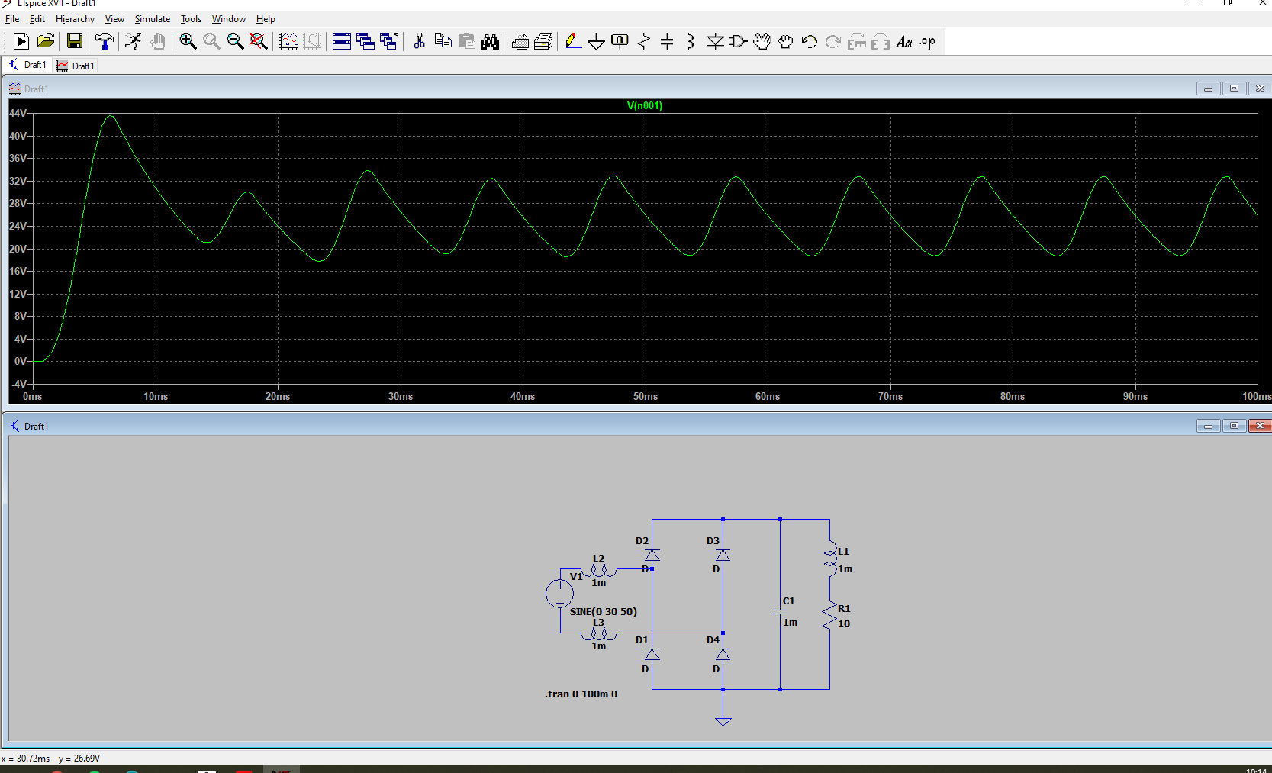The height and width of the screenshot is (773, 1272).
Task: Click inductor L1 in the schematic
Action: tap(830, 559)
